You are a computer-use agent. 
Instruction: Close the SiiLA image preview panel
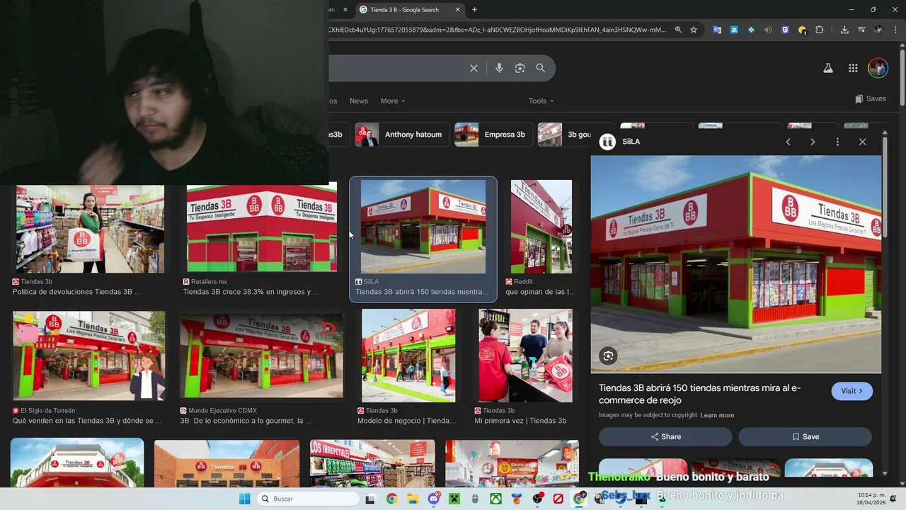click(862, 142)
